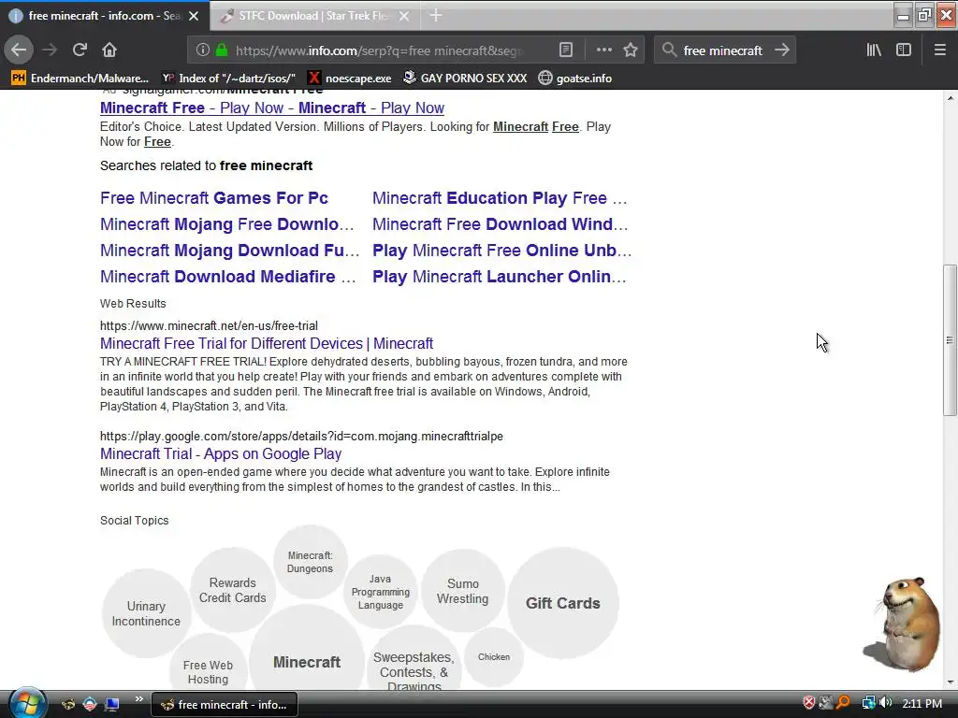Screen dimensions: 958x718
Task: Click the red security shield tray icon
Action: tap(809, 703)
